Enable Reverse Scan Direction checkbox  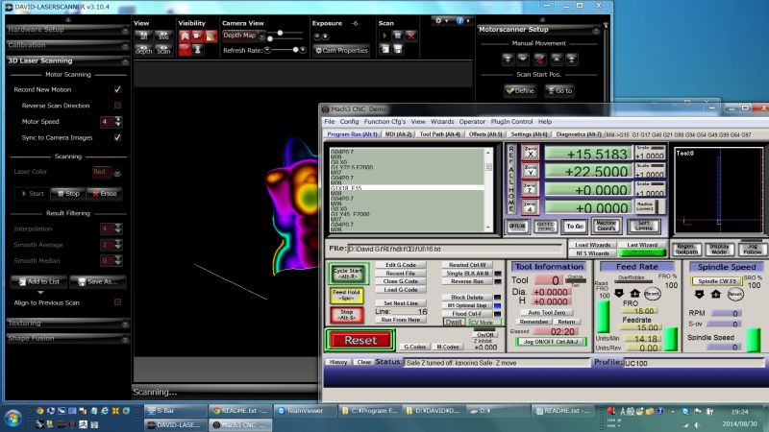point(117,106)
